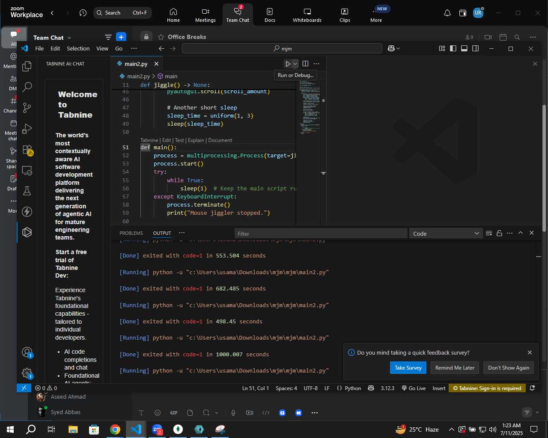Image resolution: width=548 pixels, height=438 pixels.
Task: Open the Search view in VS Code
Action: click(27, 87)
